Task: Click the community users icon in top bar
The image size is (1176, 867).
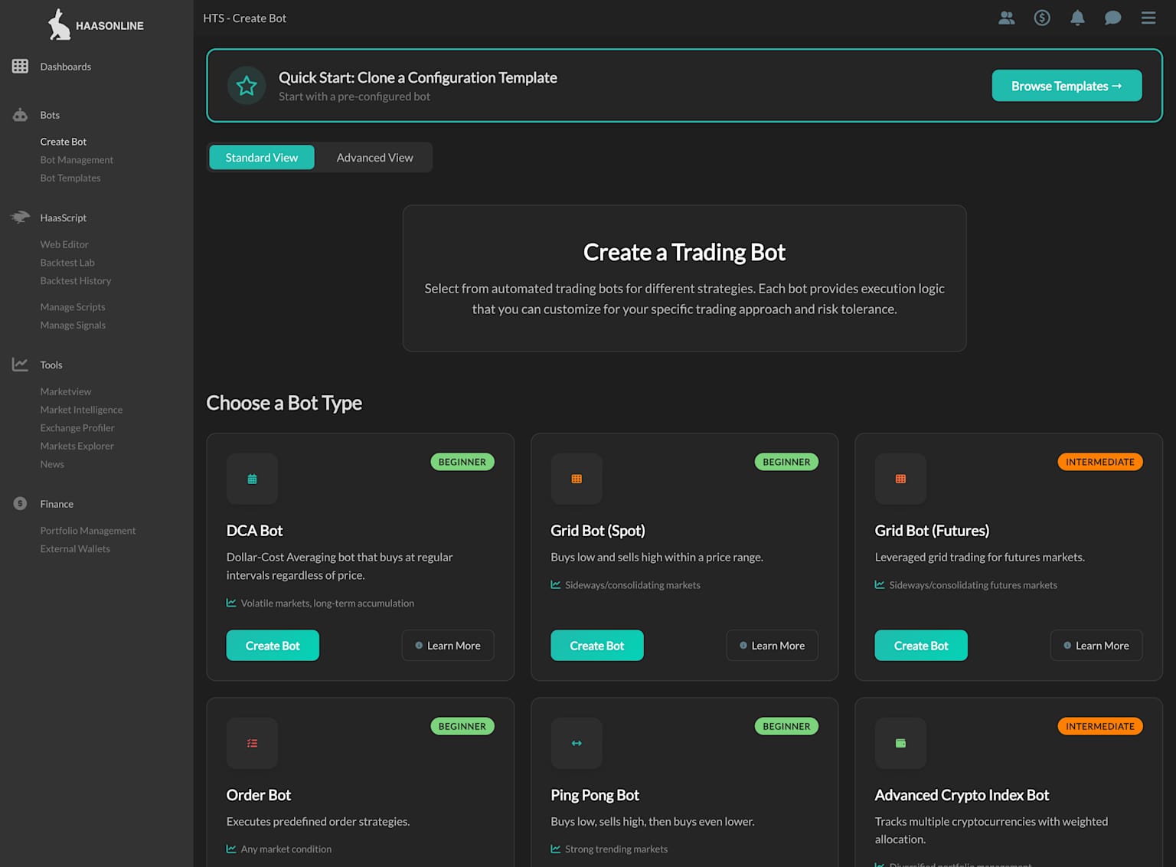Action: pyautogui.click(x=1007, y=18)
